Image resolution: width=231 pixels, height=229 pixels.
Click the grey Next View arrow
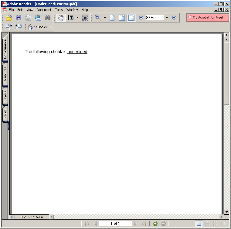tap(163, 224)
